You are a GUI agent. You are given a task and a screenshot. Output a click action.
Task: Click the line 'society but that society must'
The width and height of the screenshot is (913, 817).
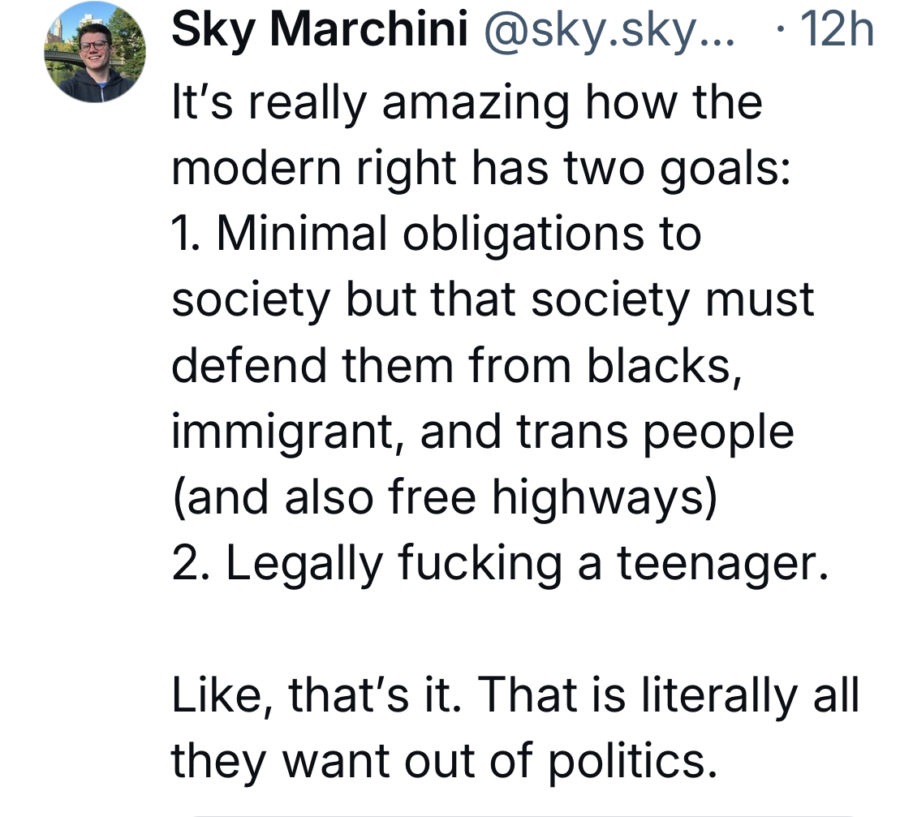coord(493,300)
